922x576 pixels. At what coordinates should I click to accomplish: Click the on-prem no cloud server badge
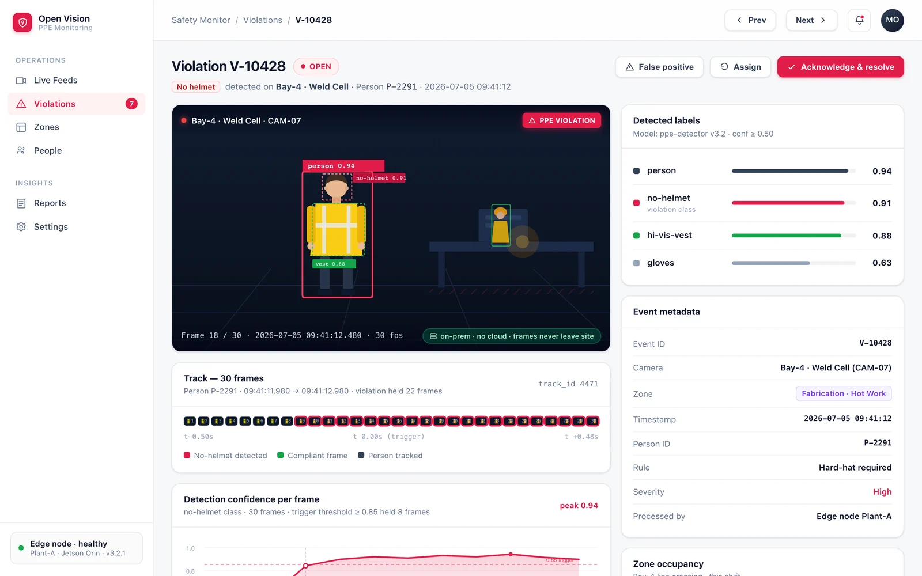pos(512,336)
